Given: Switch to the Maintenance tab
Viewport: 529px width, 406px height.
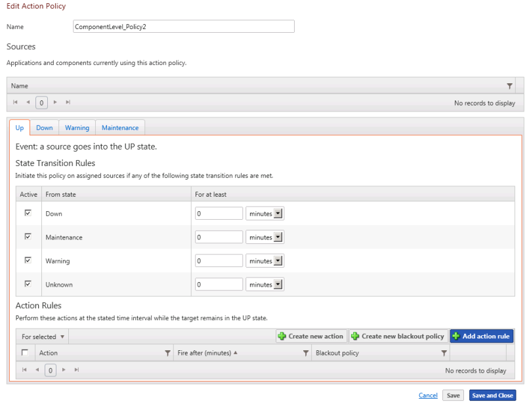Looking at the screenshot, I should (120, 128).
